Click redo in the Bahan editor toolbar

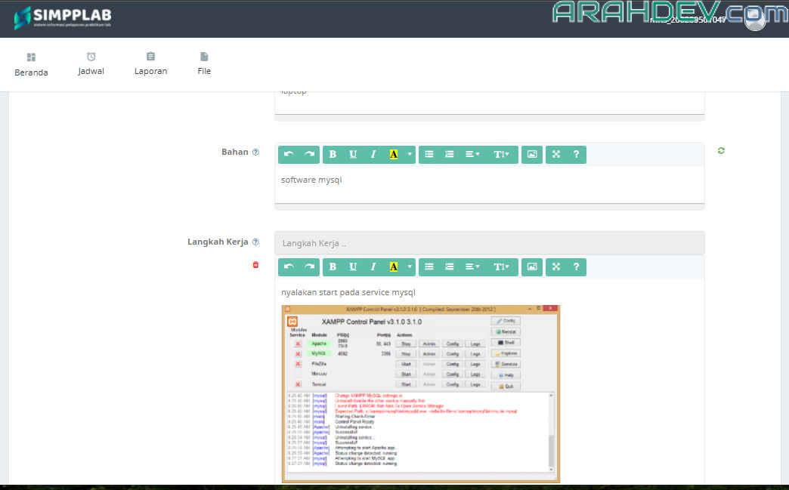(x=309, y=155)
